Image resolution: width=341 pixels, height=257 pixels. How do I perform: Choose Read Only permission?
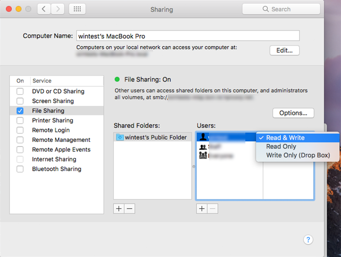coord(281,147)
